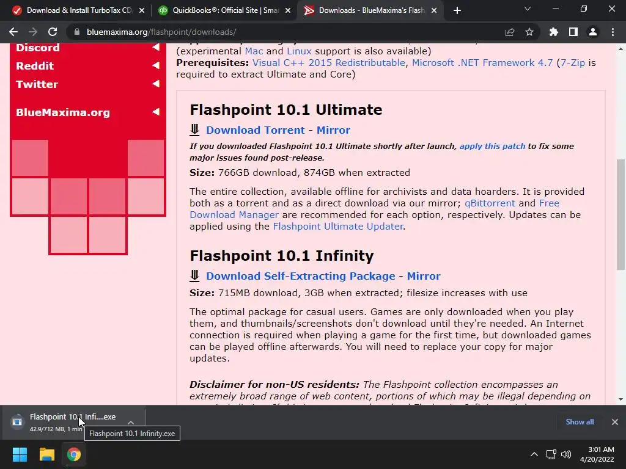Reload the current page

tap(53, 32)
